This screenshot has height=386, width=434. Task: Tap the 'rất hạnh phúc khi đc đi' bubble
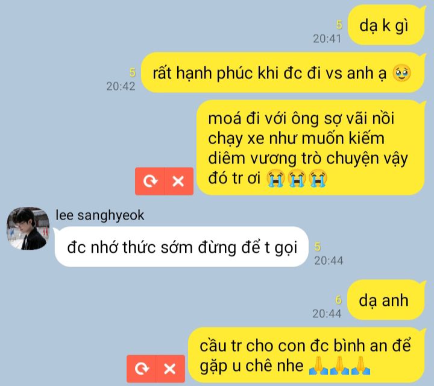click(283, 72)
